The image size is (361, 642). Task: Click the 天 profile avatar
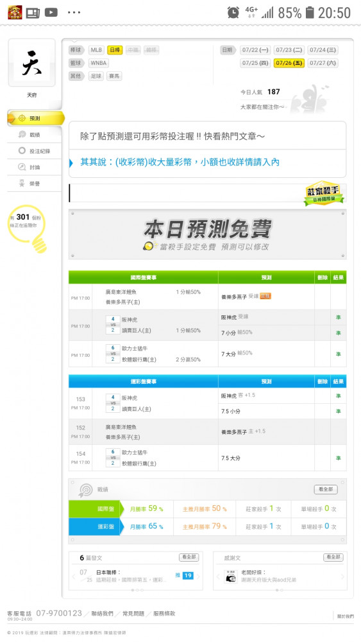coord(31,63)
